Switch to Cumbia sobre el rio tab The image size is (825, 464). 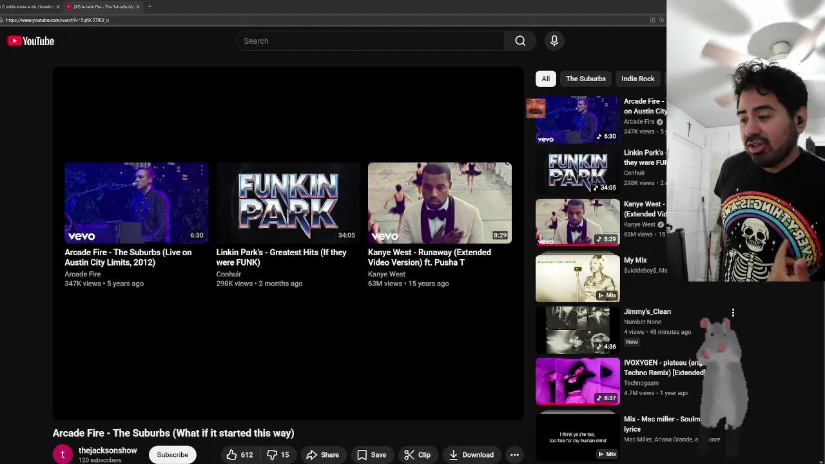(x=28, y=7)
